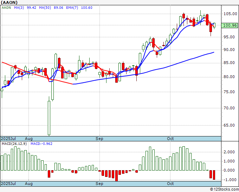Click the last red MACD histogram bar
The width and height of the screenshot is (239, 192).
[x=214, y=175]
